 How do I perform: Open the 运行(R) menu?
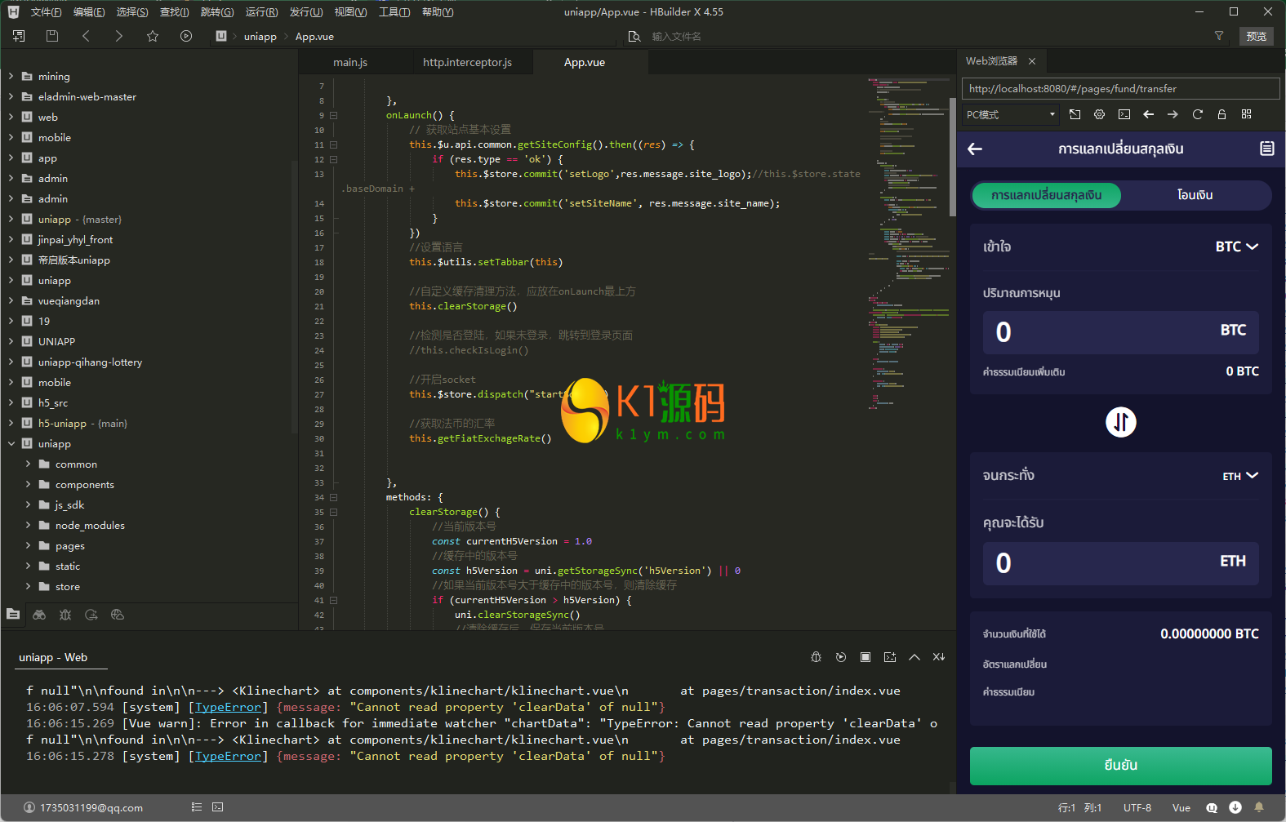click(261, 11)
